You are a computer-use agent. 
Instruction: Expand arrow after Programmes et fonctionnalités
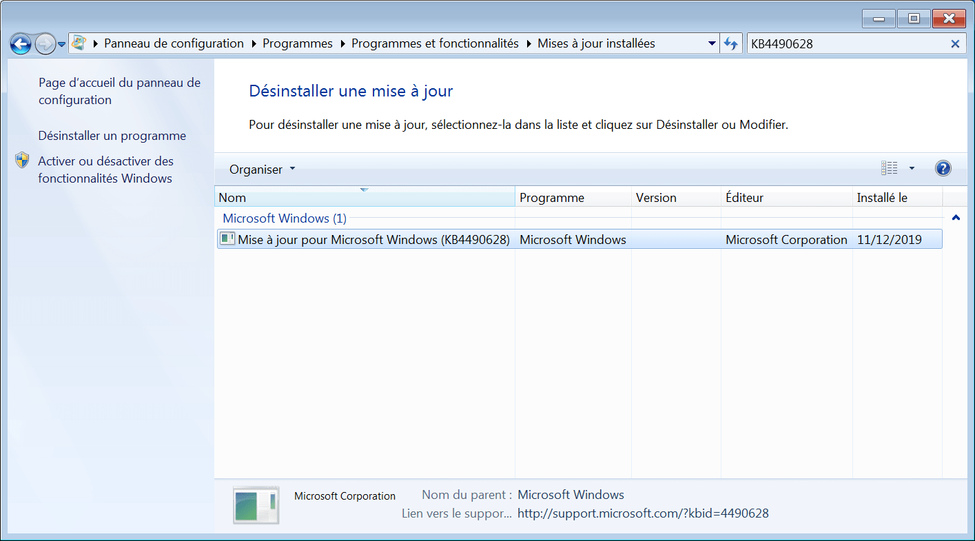point(528,44)
